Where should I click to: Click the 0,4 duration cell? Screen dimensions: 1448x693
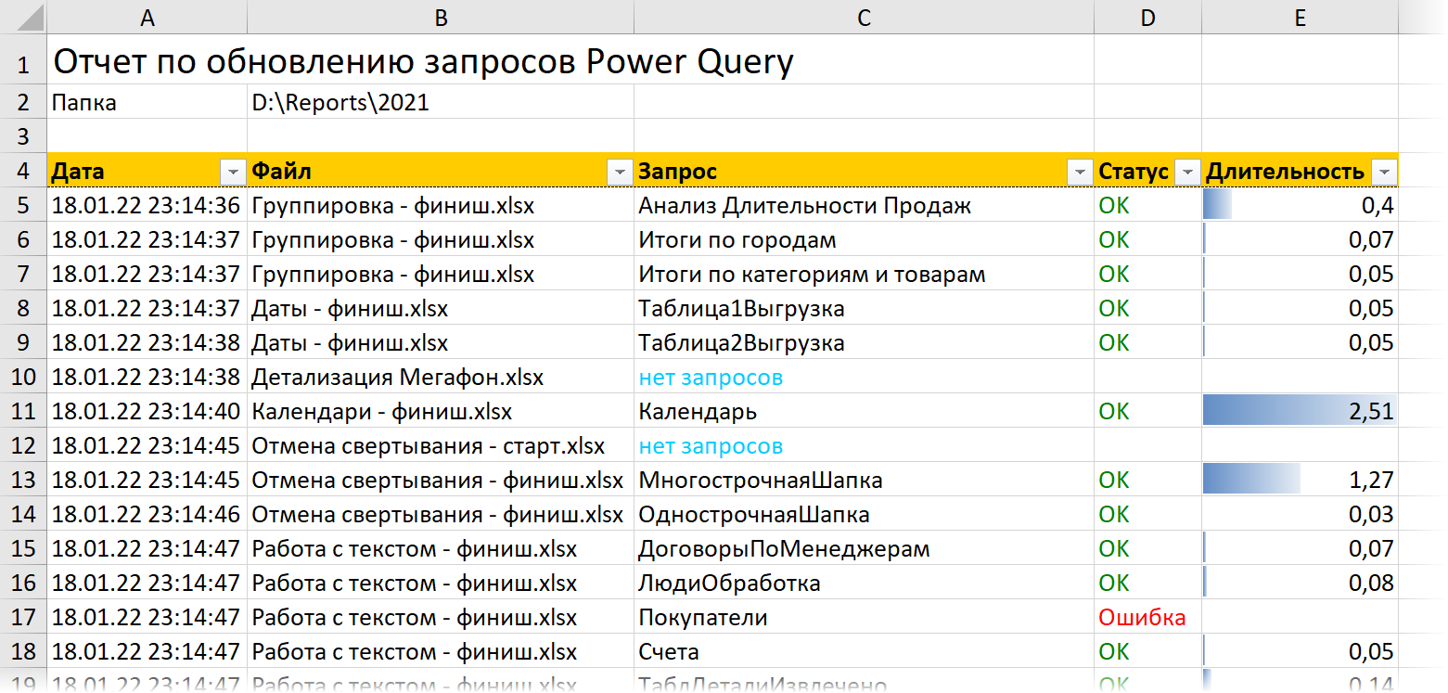[x=1300, y=205]
